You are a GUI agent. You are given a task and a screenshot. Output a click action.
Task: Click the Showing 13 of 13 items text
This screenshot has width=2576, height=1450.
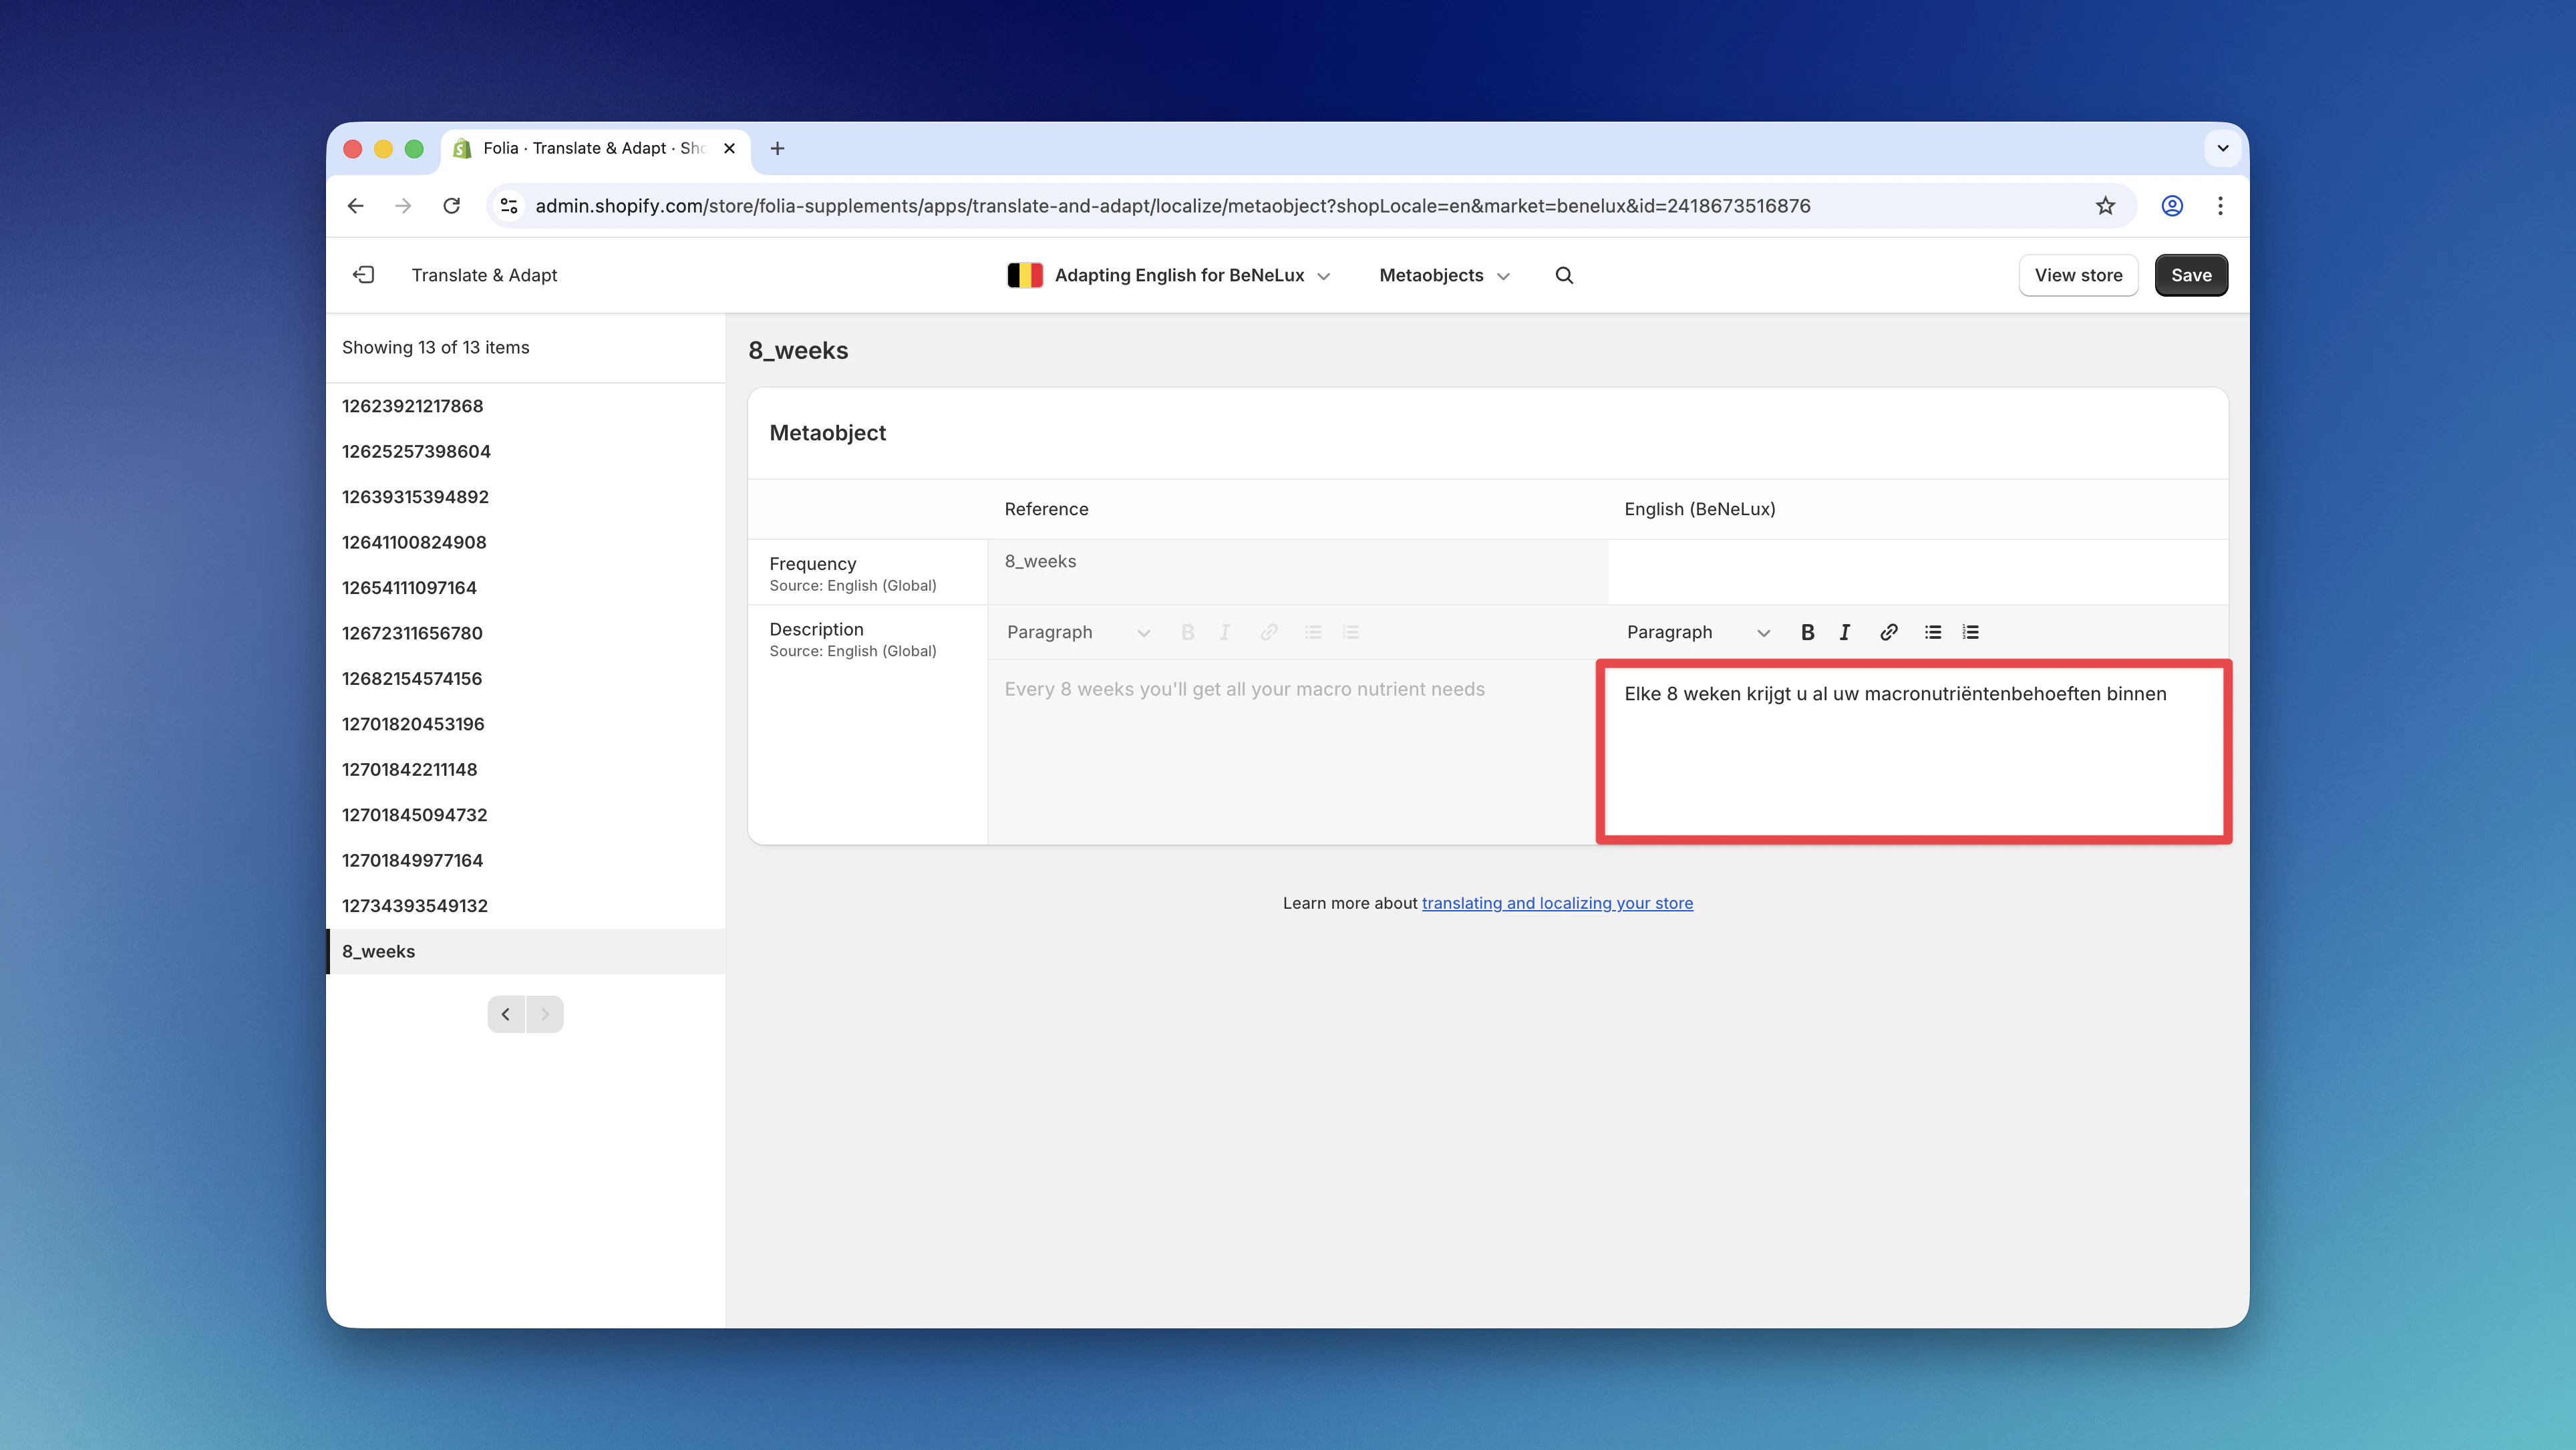tap(435, 347)
